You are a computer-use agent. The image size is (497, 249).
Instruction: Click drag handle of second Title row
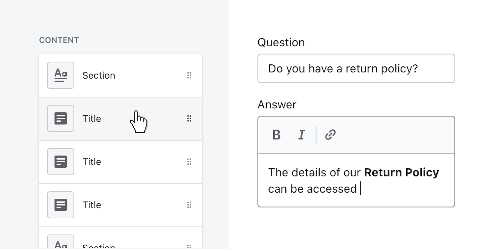pyautogui.click(x=189, y=162)
